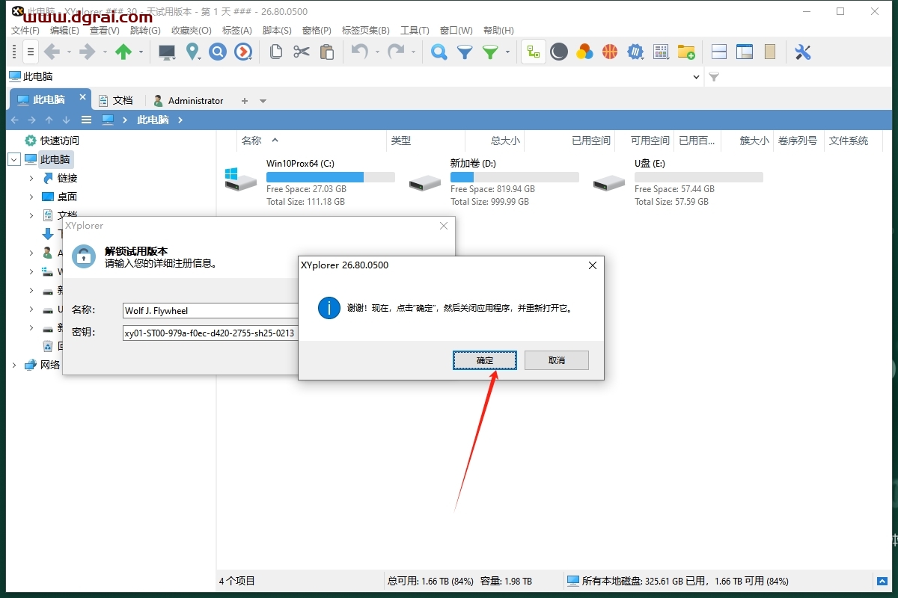Select the 新加卷 (D:) drive icon
This screenshot has height=598, width=898.
click(x=425, y=182)
